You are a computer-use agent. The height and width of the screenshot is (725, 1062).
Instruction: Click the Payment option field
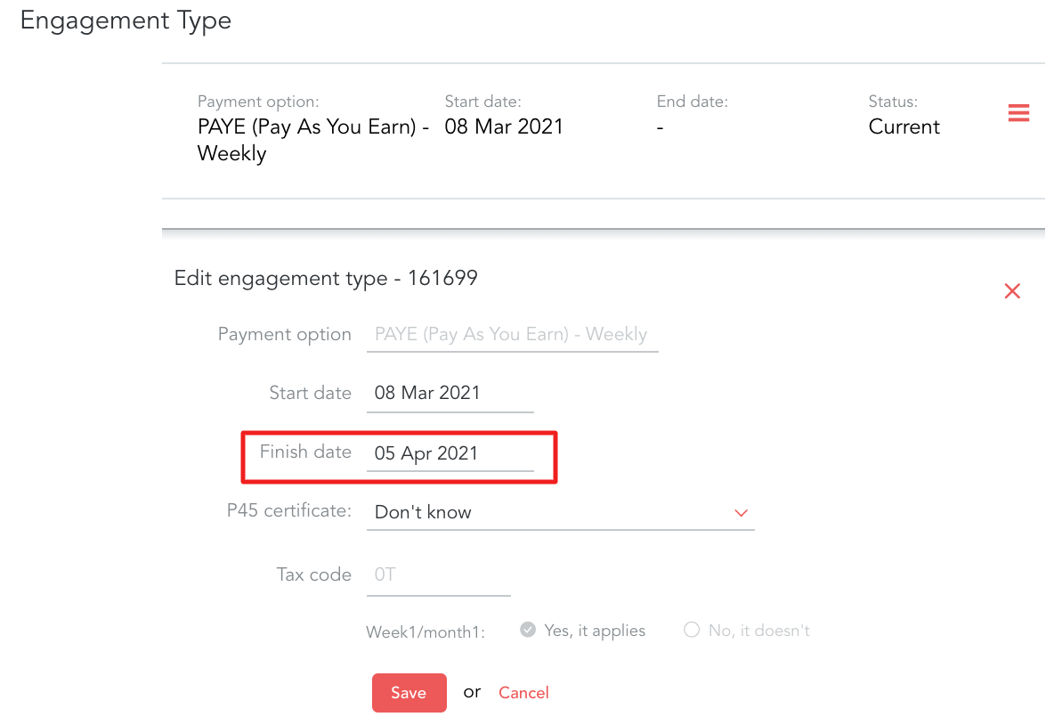512,334
